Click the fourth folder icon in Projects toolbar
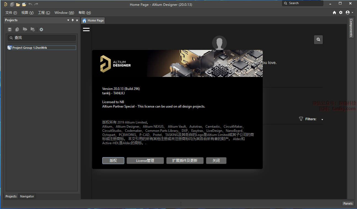Image resolution: width=357 pixels, height=209 pixels. [x=33, y=30]
